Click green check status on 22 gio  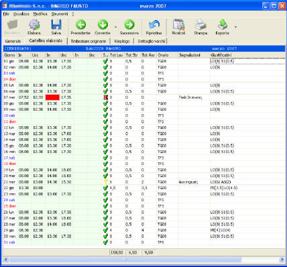click(x=106, y=188)
